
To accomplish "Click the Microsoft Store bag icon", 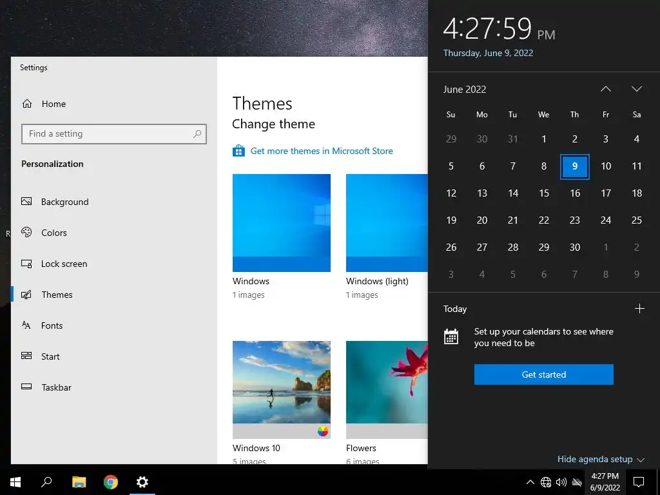I will tap(238, 151).
